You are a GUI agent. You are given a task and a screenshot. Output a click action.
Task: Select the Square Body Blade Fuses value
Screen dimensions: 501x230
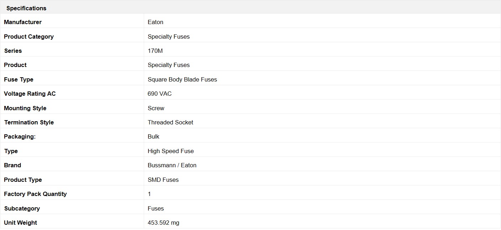pos(182,79)
